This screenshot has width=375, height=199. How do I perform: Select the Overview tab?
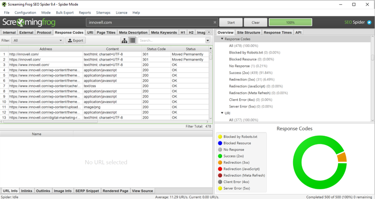(x=225, y=32)
